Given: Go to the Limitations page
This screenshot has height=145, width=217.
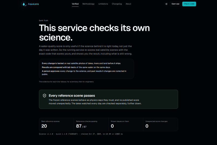Looking at the screenshot, I should pos(103,4).
